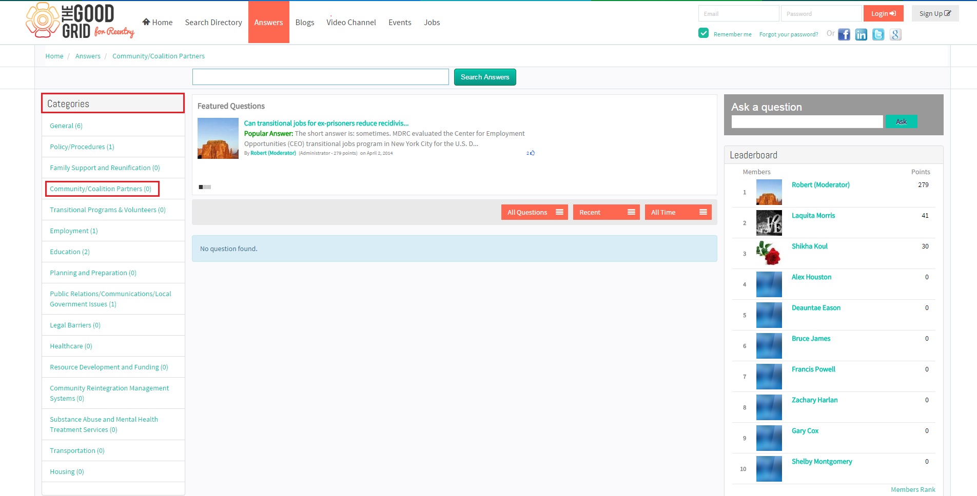Expand the All Time filter dropdown
977x496 pixels.
[x=678, y=212]
